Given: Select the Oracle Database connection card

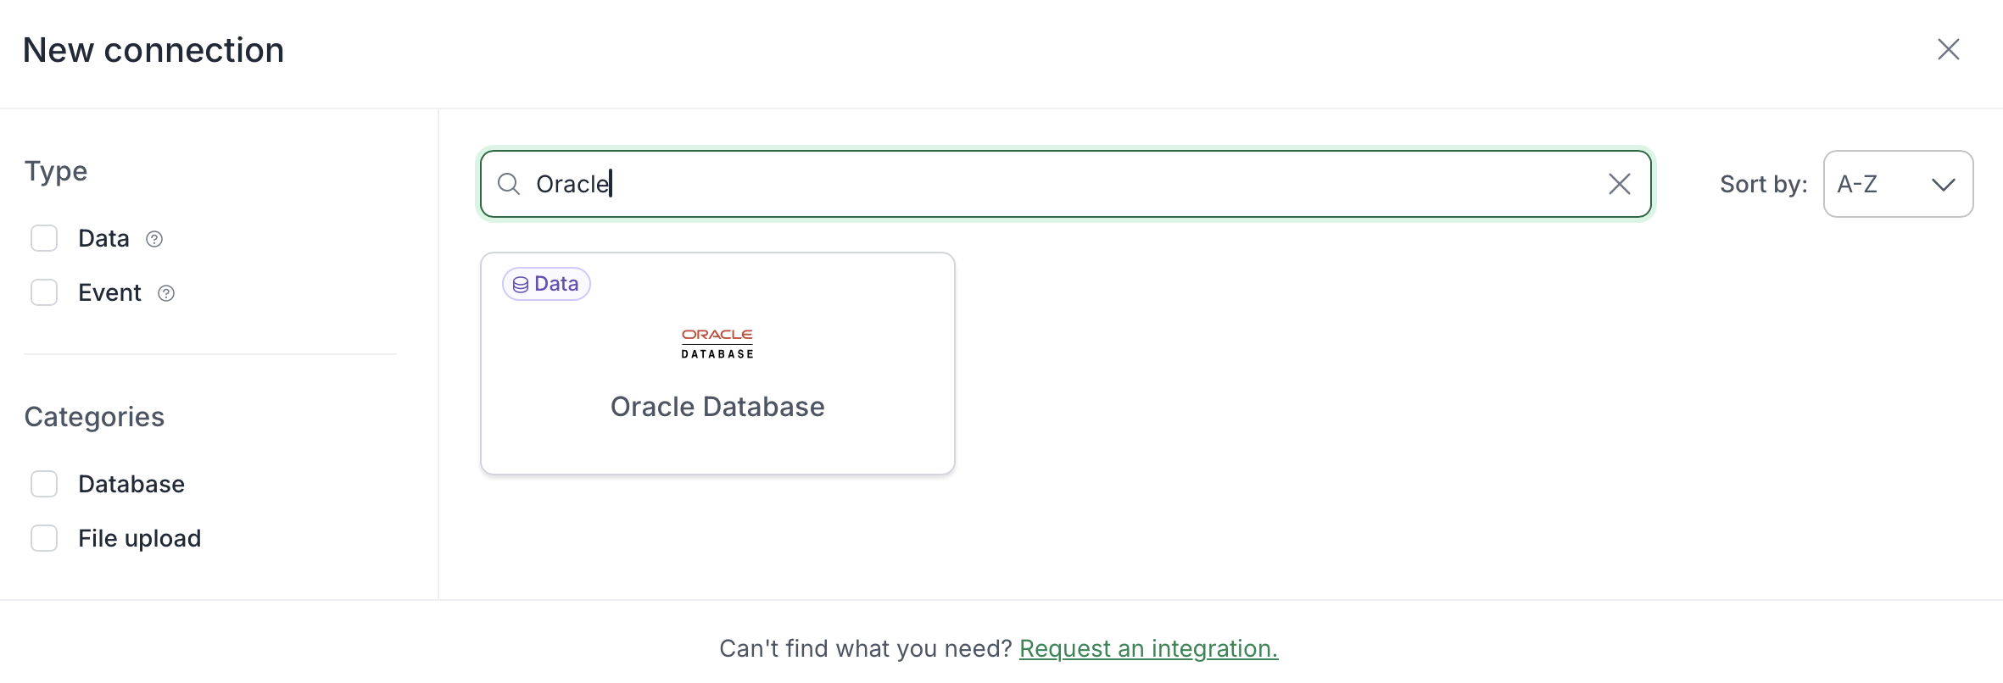Looking at the screenshot, I should [x=717, y=364].
